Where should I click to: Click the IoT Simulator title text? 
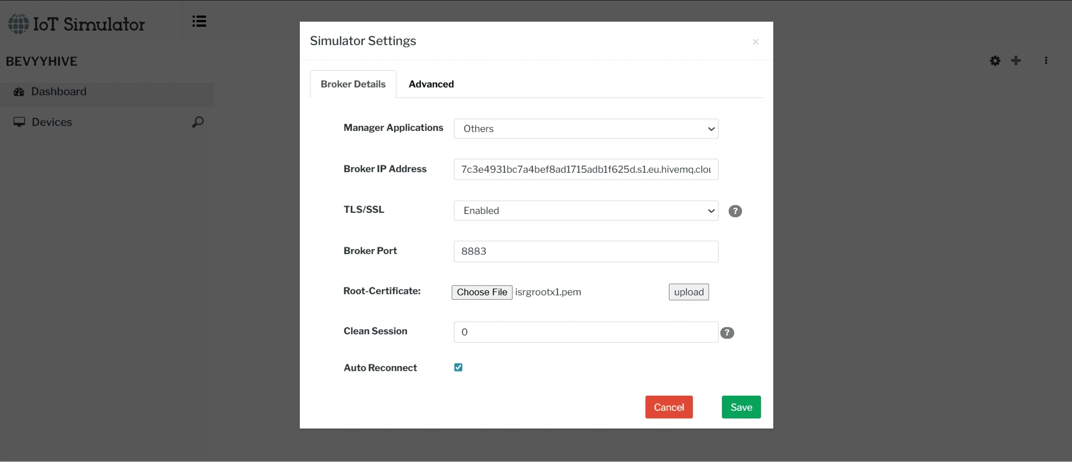click(89, 24)
